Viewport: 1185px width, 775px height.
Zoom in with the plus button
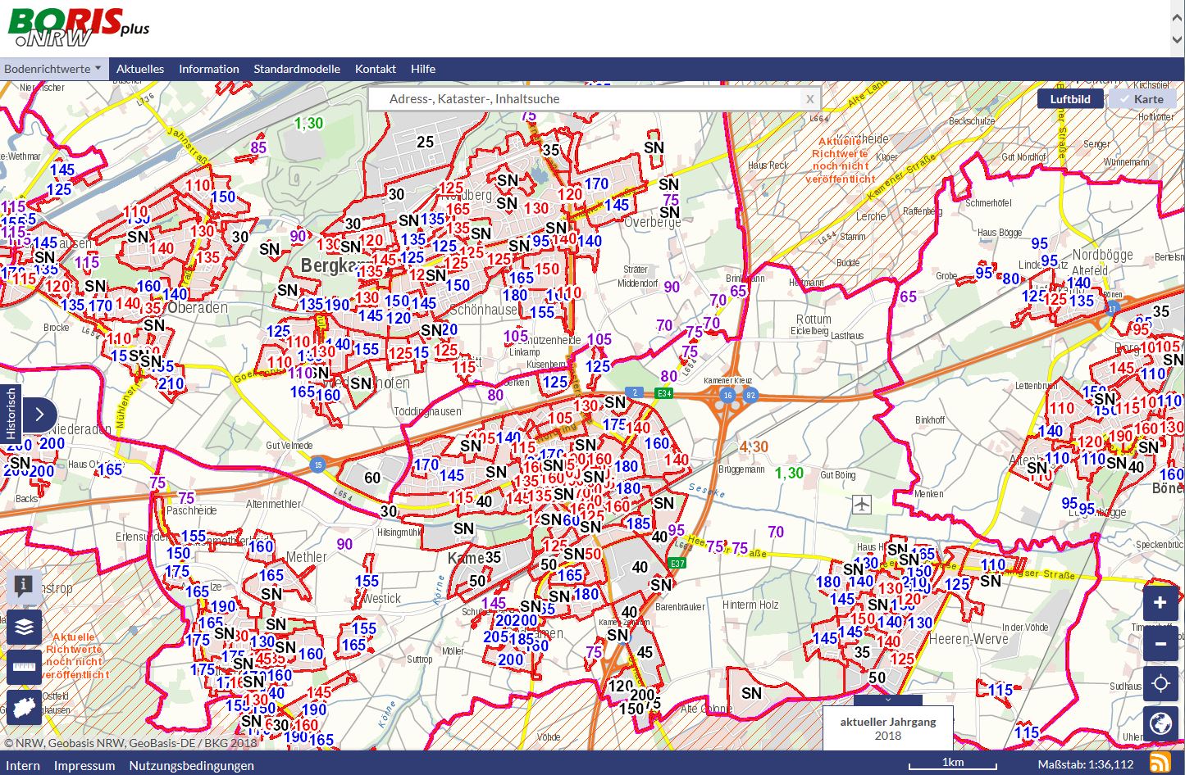[x=1160, y=604]
